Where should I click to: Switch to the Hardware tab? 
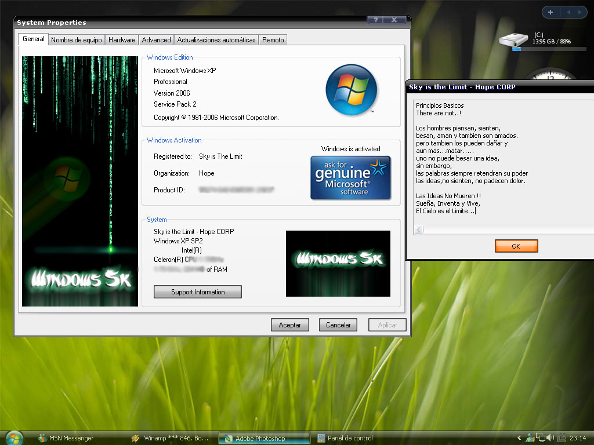(121, 39)
